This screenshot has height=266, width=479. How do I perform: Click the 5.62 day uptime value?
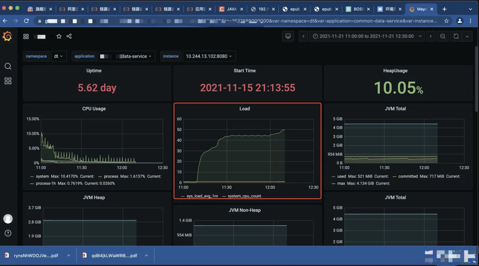(97, 88)
